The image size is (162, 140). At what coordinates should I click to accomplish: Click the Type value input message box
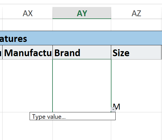point(73,116)
